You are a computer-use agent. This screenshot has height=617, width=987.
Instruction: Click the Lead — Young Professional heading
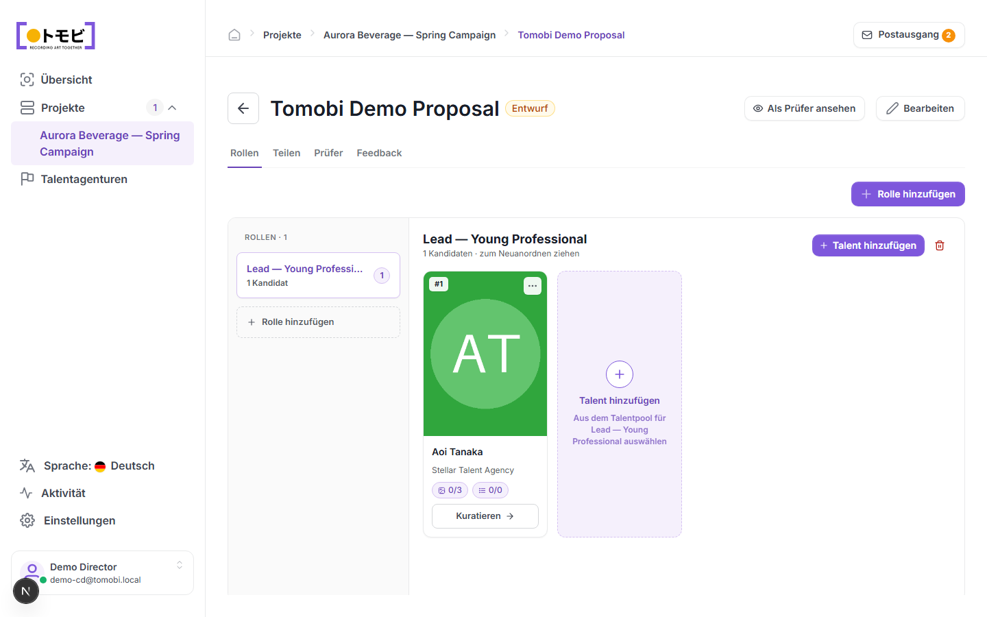coord(505,239)
